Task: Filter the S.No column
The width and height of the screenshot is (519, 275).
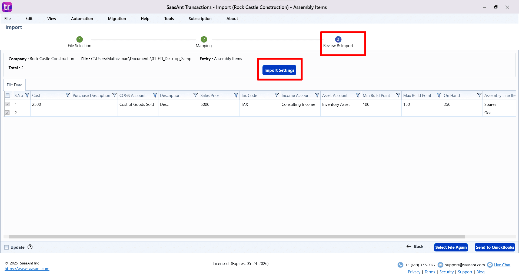Action: click(x=27, y=95)
